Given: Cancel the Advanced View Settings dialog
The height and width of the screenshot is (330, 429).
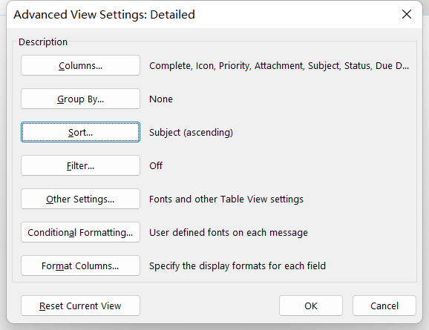Looking at the screenshot, I should click(x=384, y=306).
